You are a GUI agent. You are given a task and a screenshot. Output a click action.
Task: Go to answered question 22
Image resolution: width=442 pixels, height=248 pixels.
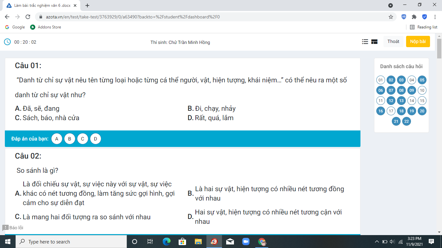[x=406, y=121]
